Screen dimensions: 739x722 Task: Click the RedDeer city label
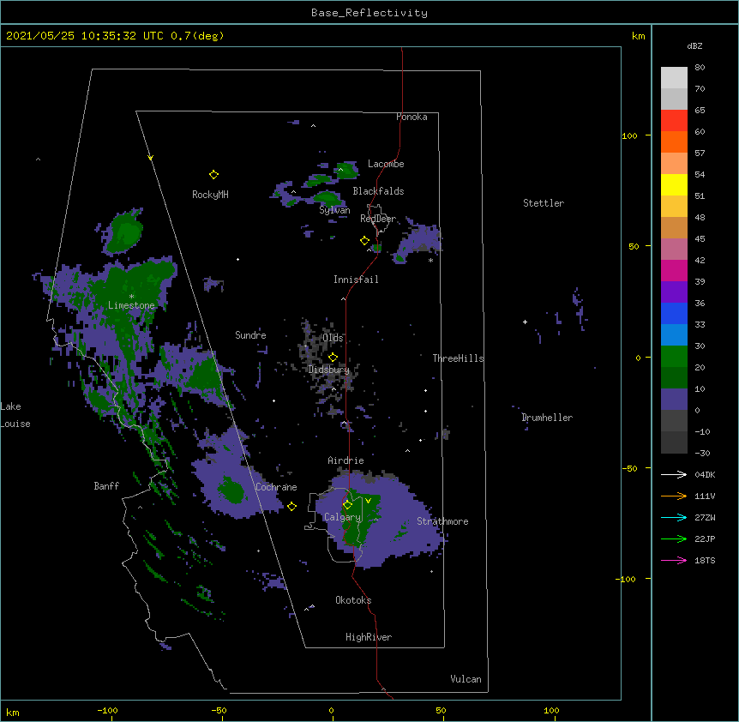[x=378, y=219]
